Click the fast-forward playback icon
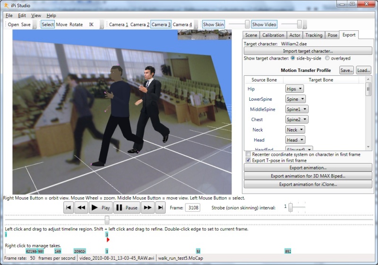 pos(147,208)
